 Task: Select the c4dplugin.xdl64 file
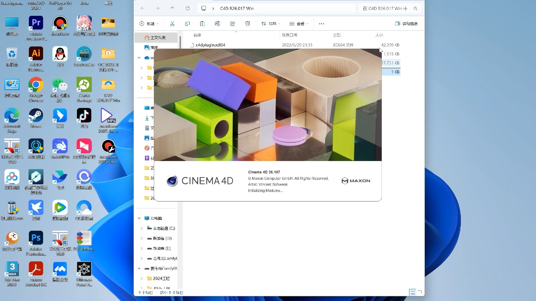click(210, 45)
